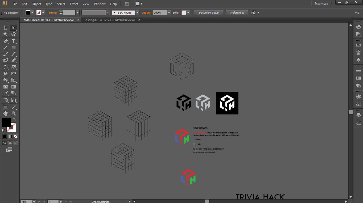
Task: Set paint mode to None
Action: [x=15, y=136]
